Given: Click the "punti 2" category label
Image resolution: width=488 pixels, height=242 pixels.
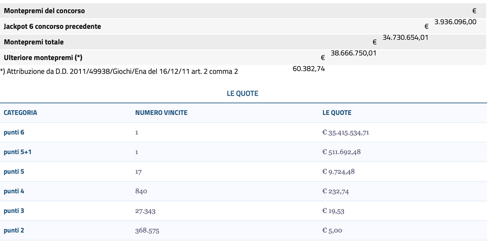Looking at the screenshot, I should [x=14, y=230].
